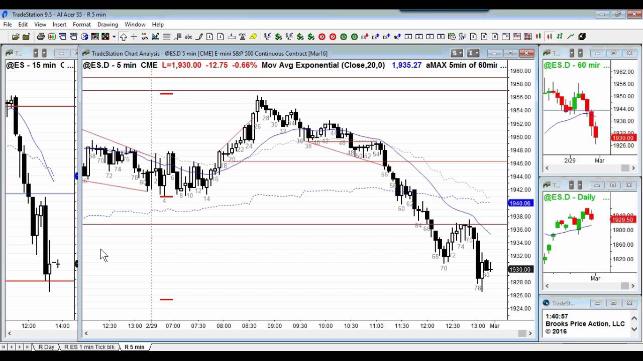Open the Format menu

point(82,25)
